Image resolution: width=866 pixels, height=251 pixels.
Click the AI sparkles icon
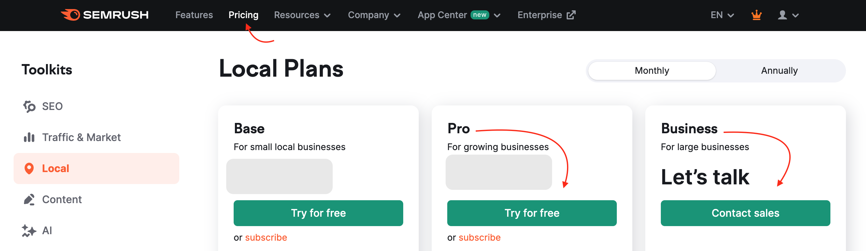point(29,230)
